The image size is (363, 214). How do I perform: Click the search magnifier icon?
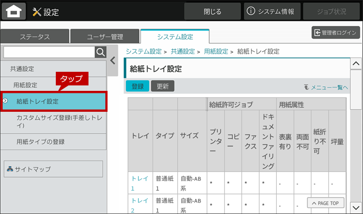click(101, 52)
